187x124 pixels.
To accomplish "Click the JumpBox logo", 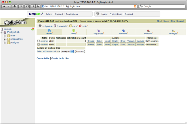I will 36,14.
